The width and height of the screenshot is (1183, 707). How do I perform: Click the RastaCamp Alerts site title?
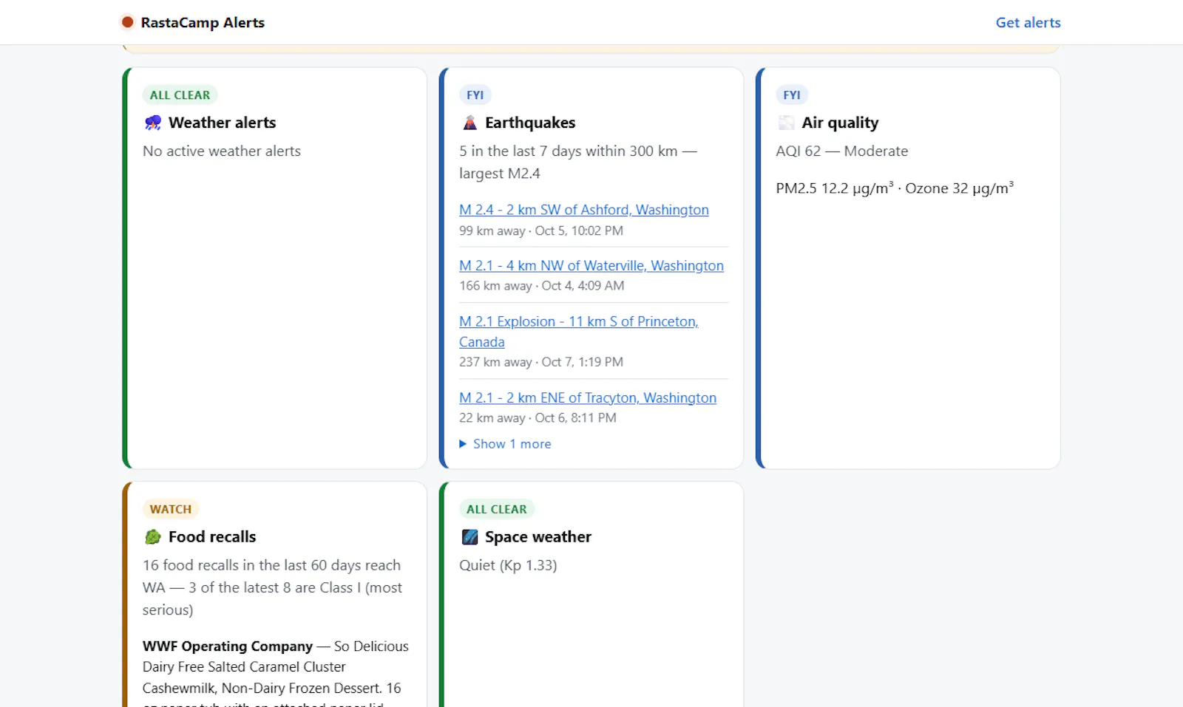click(203, 22)
